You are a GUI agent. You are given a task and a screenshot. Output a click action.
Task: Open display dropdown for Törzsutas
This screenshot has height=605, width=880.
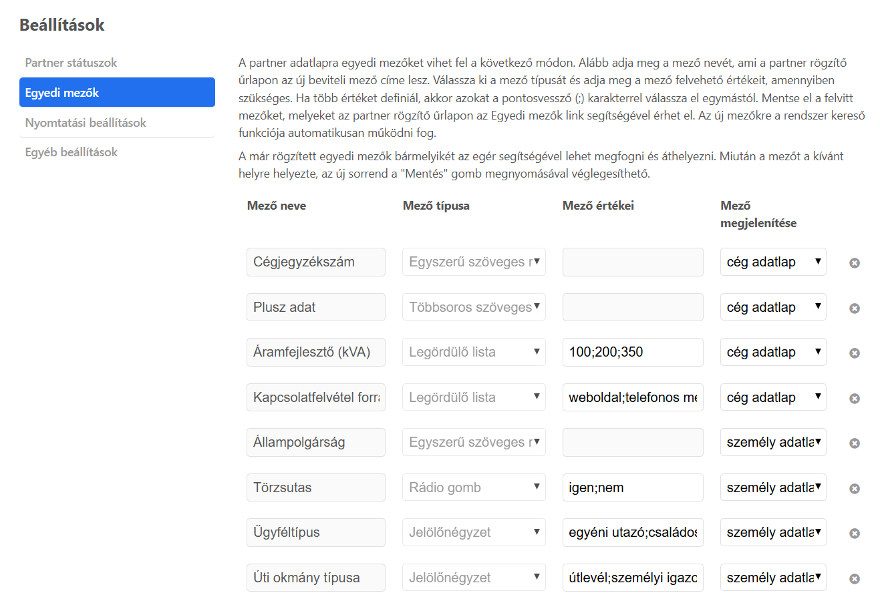pyautogui.click(x=772, y=487)
